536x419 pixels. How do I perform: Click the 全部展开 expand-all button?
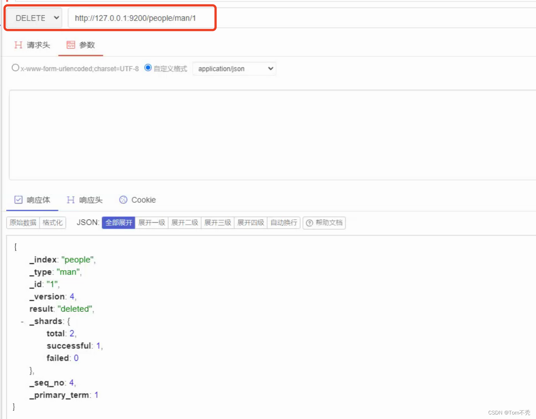pyautogui.click(x=119, y=223)
